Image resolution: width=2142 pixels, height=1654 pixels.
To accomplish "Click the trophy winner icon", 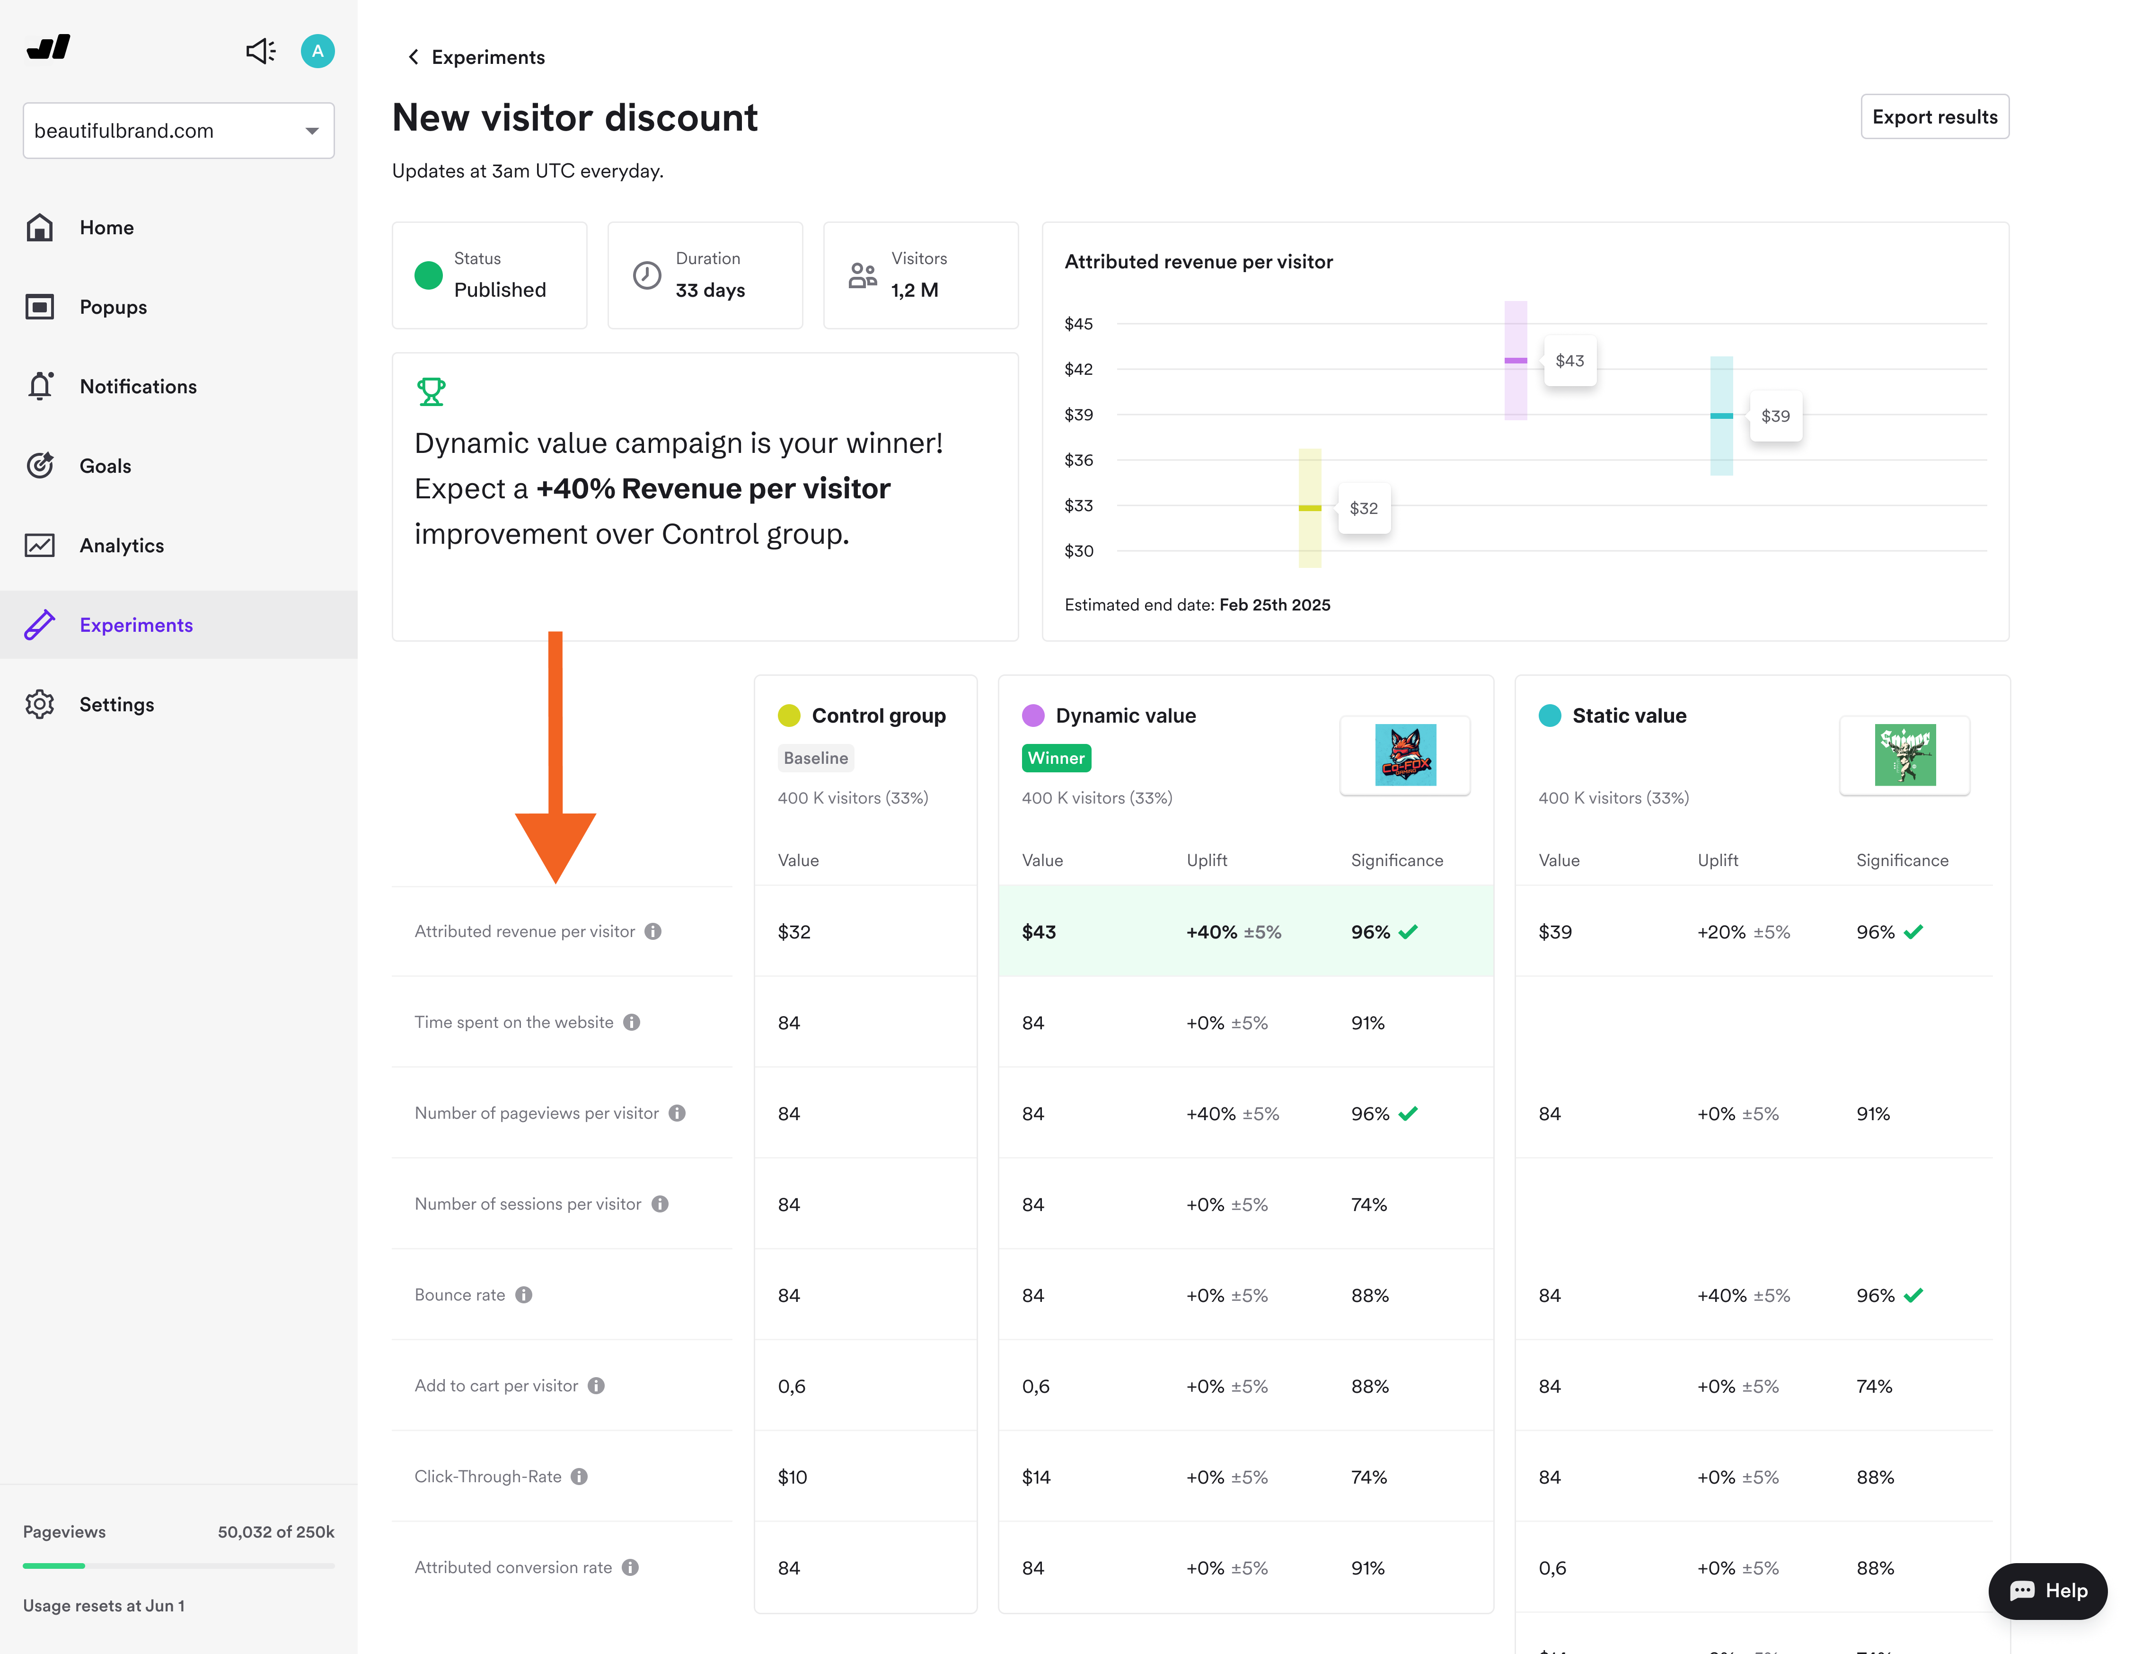I will coord(431,391).
